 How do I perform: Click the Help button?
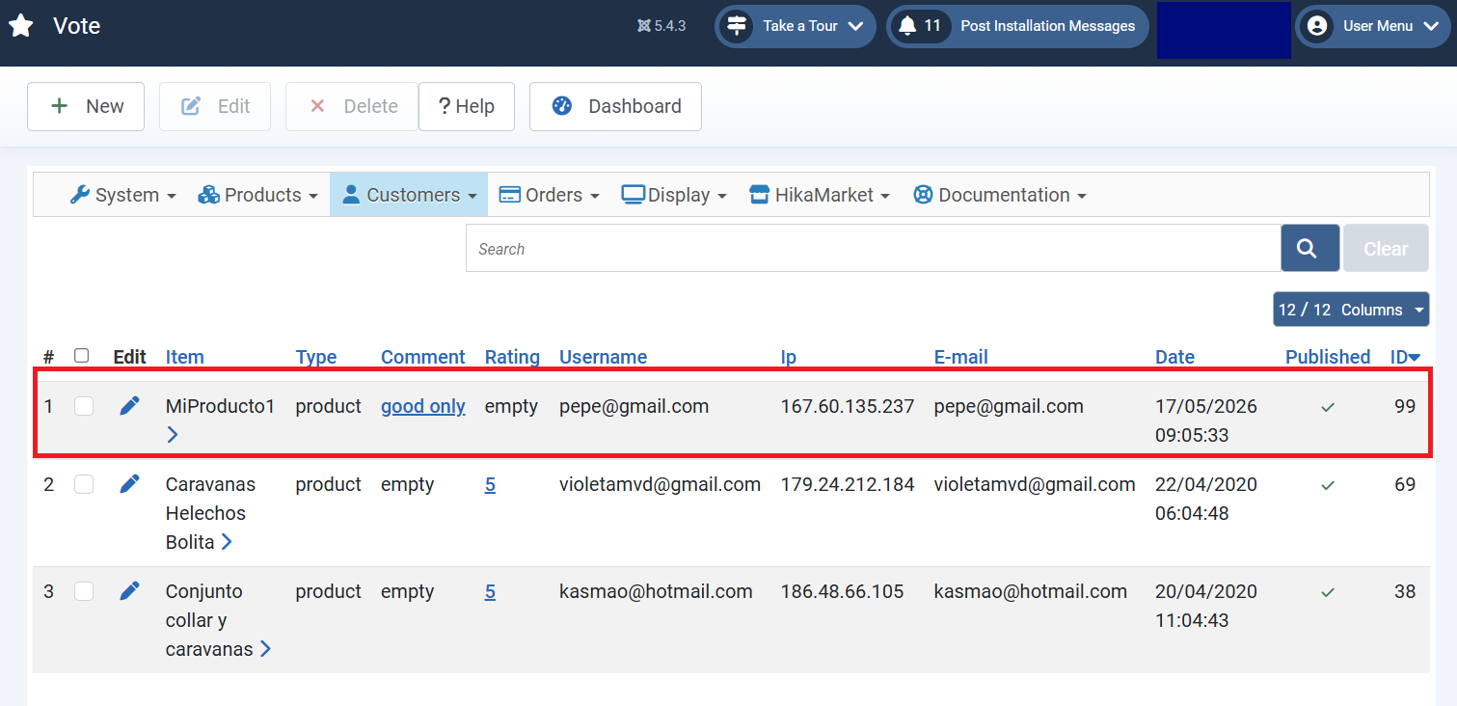[x=467, y=106]
